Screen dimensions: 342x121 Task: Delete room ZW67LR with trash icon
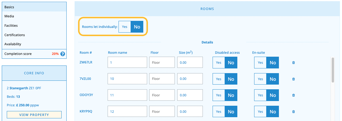(x=293, y=63)
